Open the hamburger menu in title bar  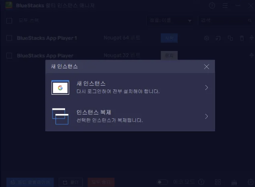(x=225, y=5)
